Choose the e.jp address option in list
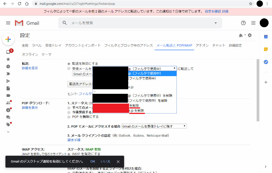The height and width of the screenshot is (173, 272). pos(135,87)
